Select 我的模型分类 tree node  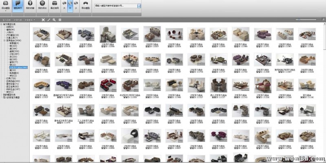[9, 94]
